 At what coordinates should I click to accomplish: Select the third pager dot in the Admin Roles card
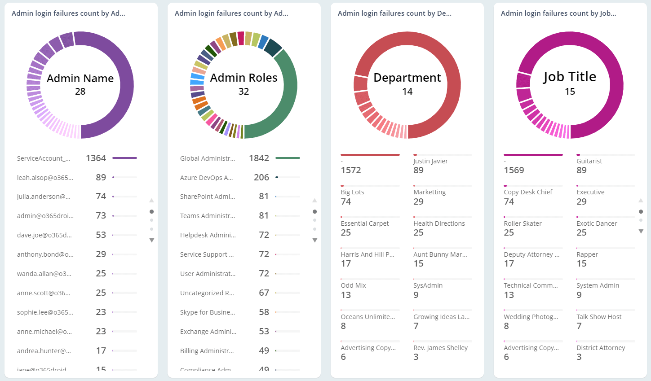click(314, 229)
